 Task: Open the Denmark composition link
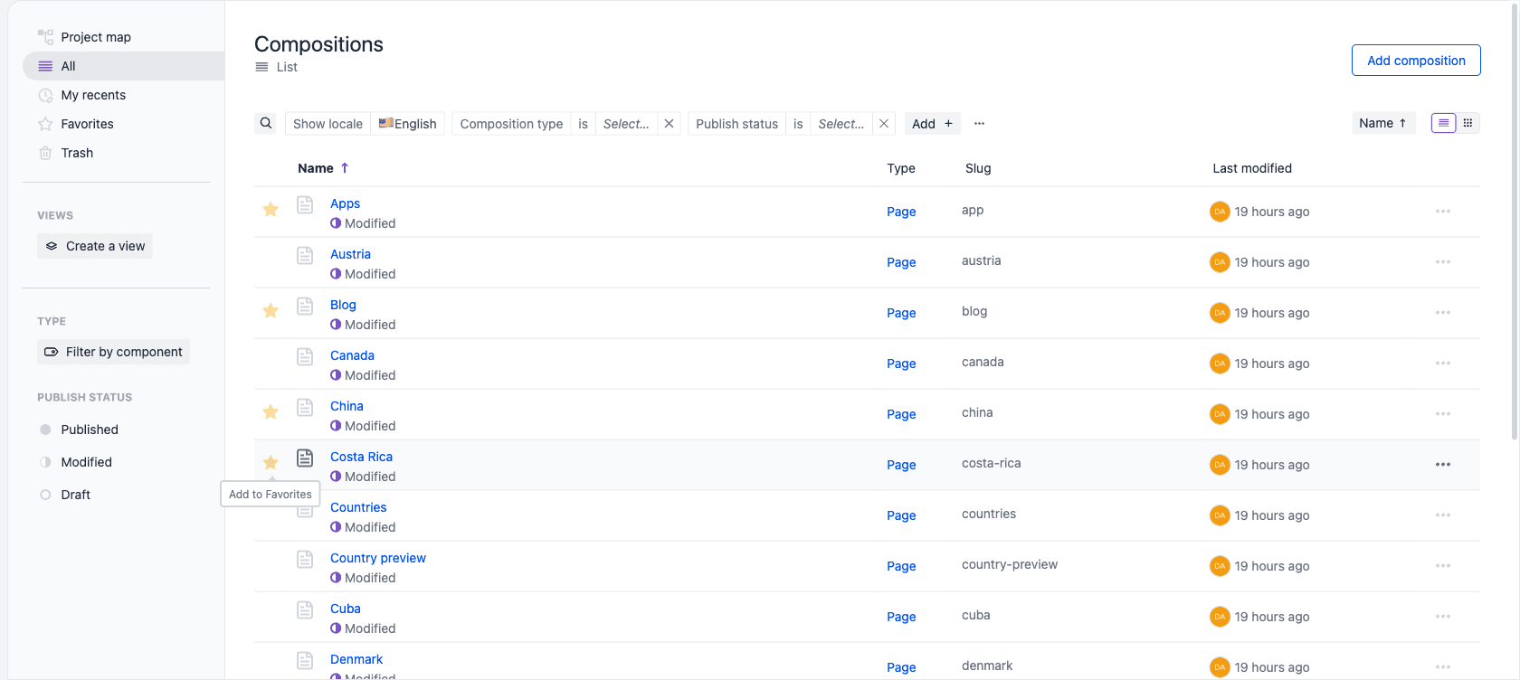[x=356, y=659]
